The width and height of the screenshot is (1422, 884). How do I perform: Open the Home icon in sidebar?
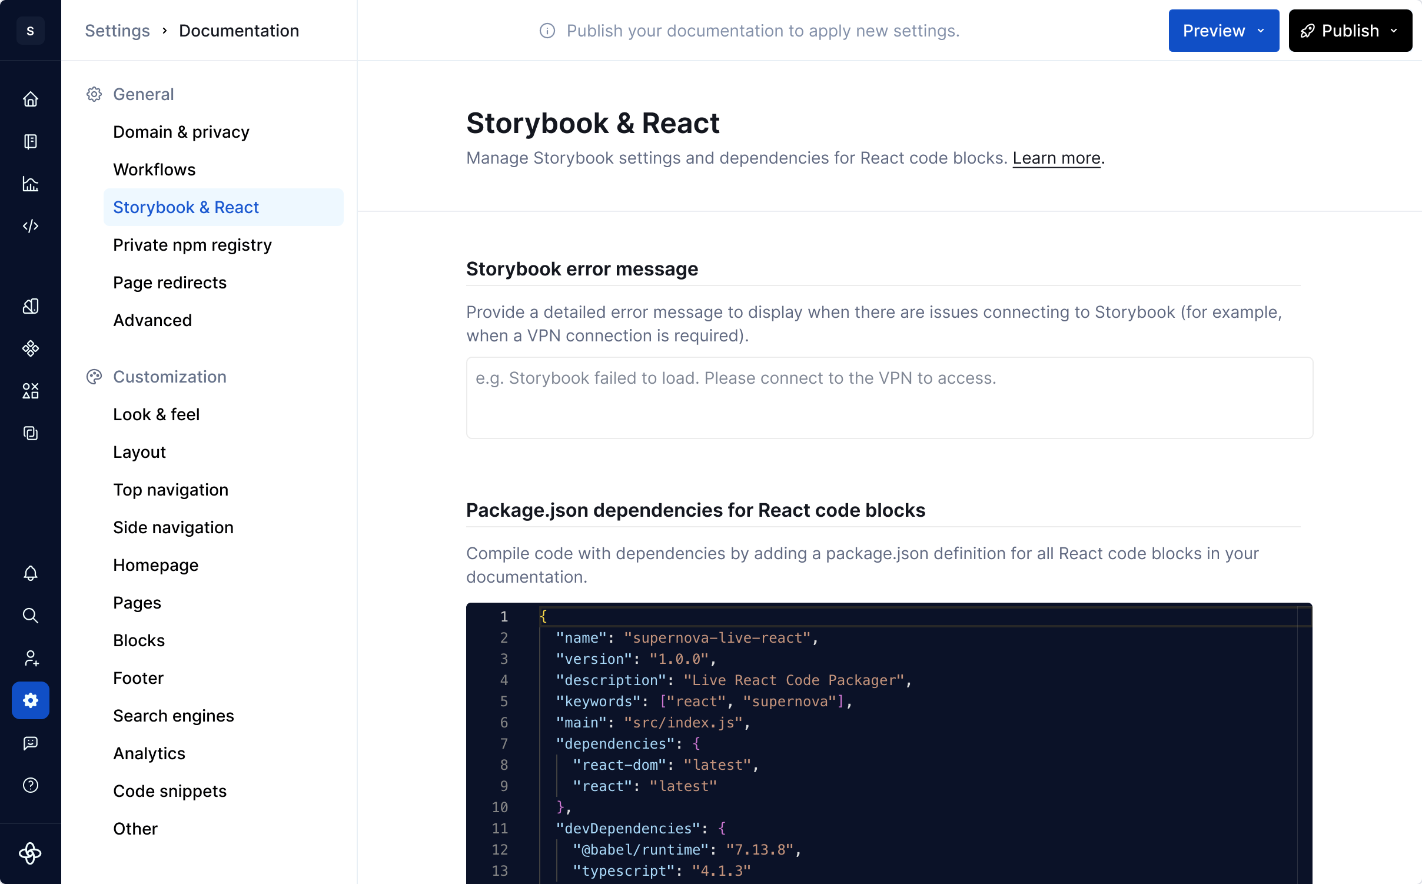tap(31, 99)
